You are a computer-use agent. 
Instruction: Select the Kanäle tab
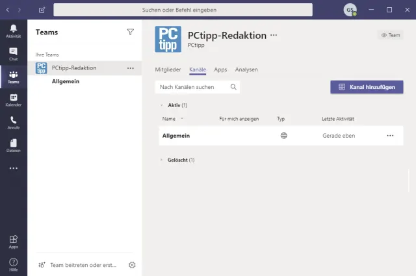click(198, 69)
